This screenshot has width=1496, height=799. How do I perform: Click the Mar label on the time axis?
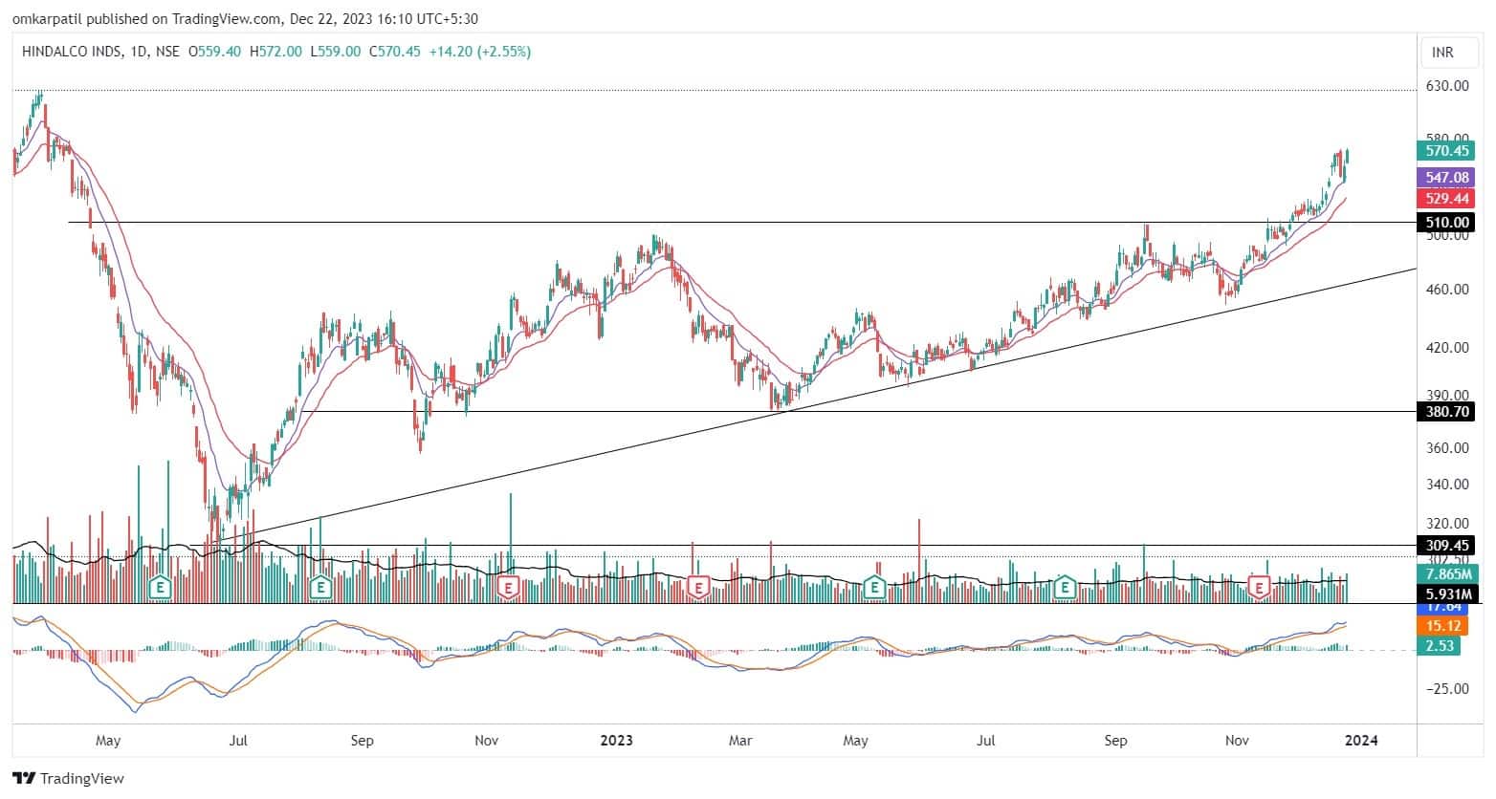tap(740, 741)
